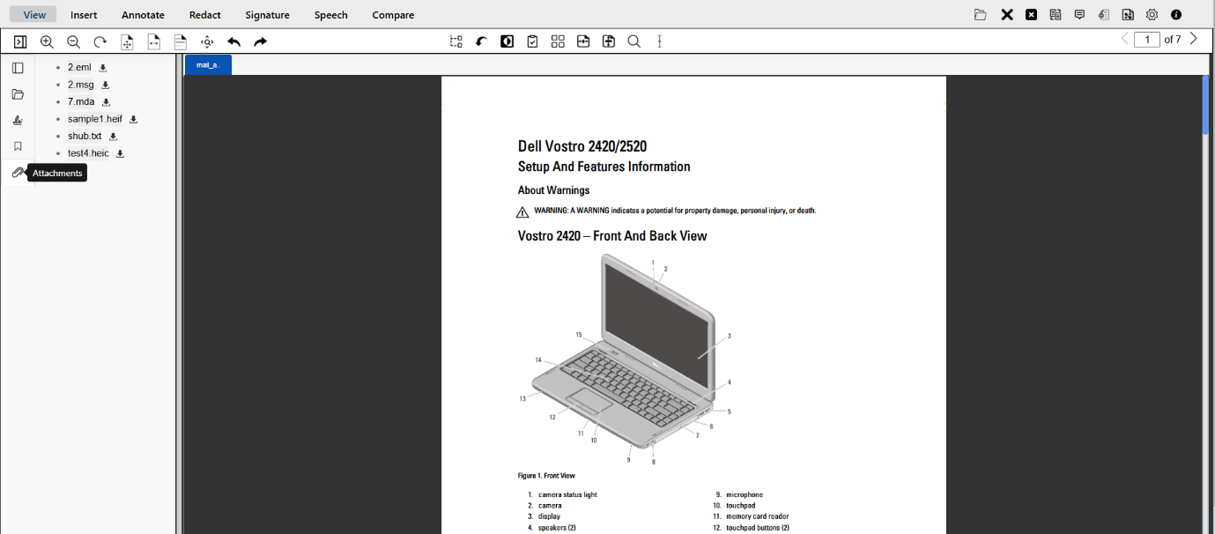This screenshot has width=1215, height=534.
Task: Open the Signature menu tab
Action: (x=268, y=15)
